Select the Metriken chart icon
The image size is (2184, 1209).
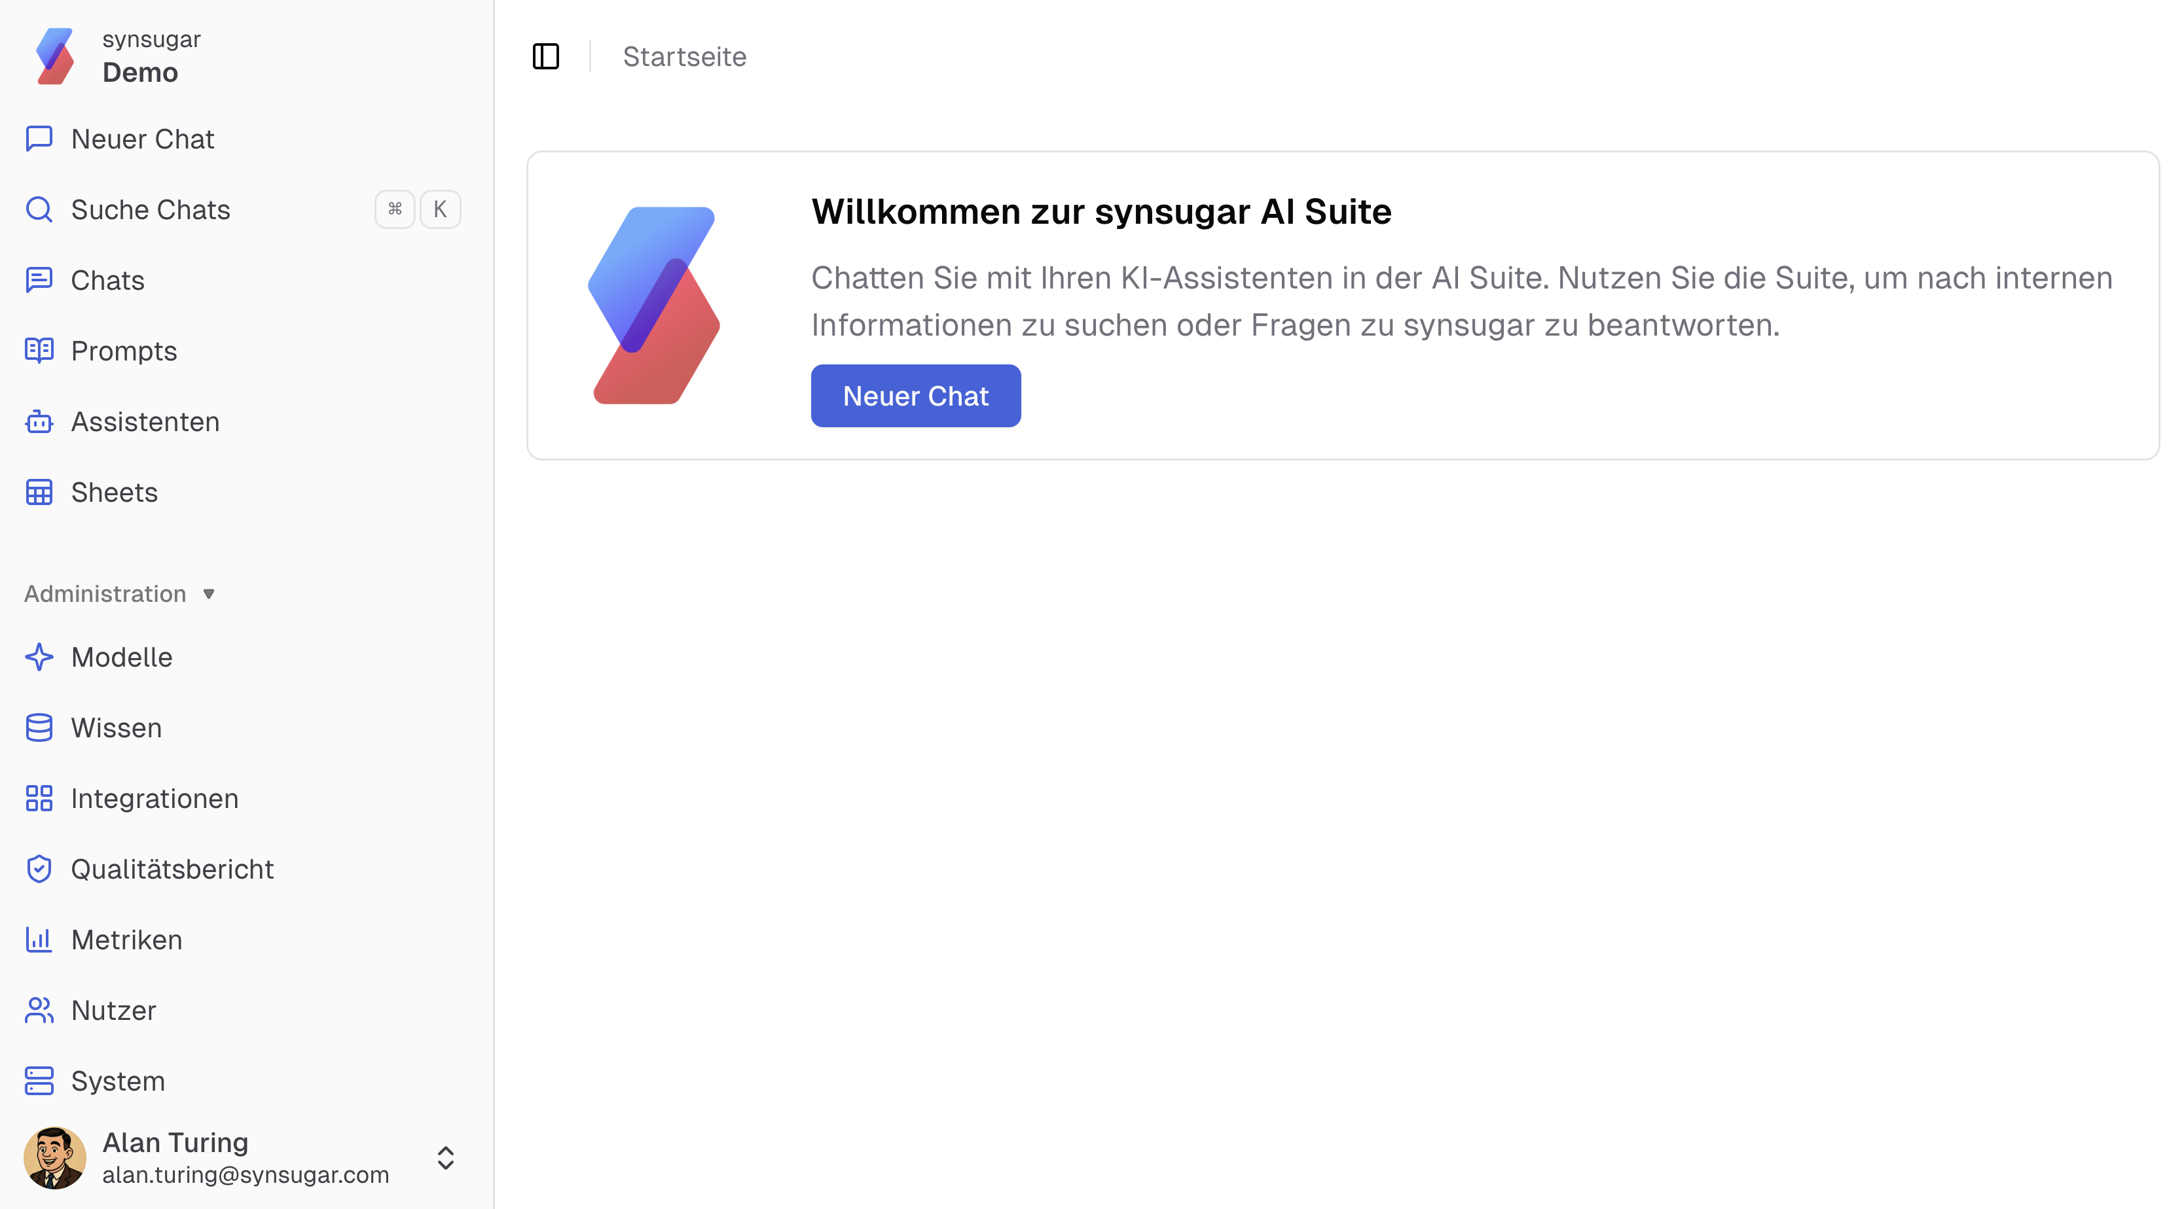tap(39, 939)
